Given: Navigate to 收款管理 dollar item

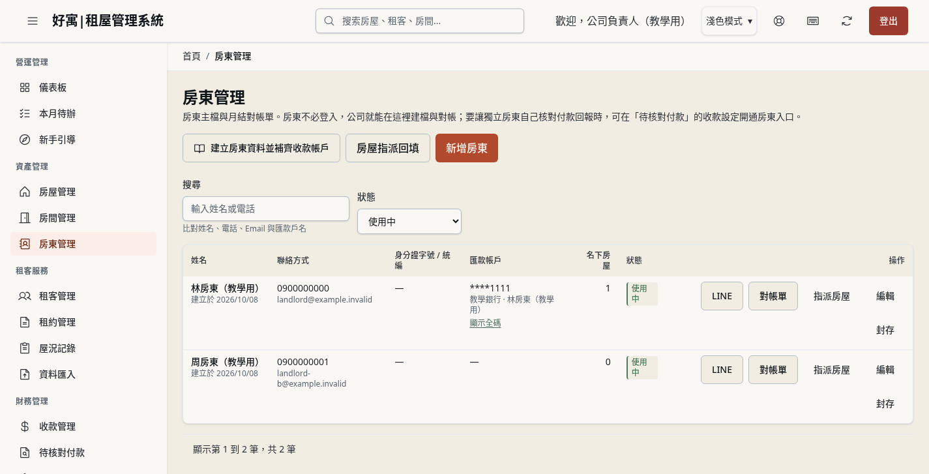Looking at the screenshot, I should [83, 426].
